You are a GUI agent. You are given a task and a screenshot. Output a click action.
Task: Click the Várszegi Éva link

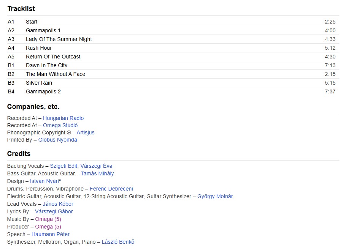[96, 166]
